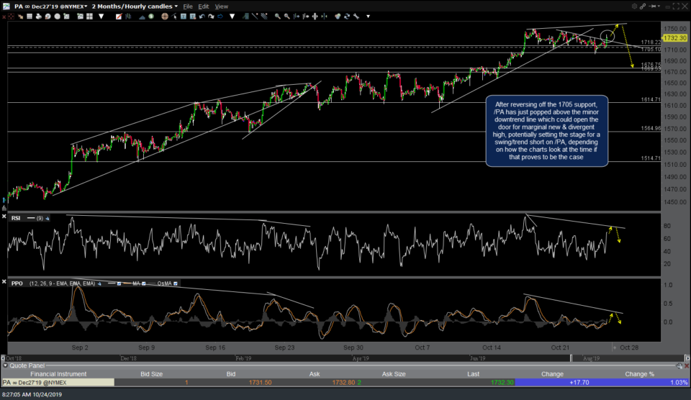
Task: Open the View menu
Action: (x=222, y=6)
